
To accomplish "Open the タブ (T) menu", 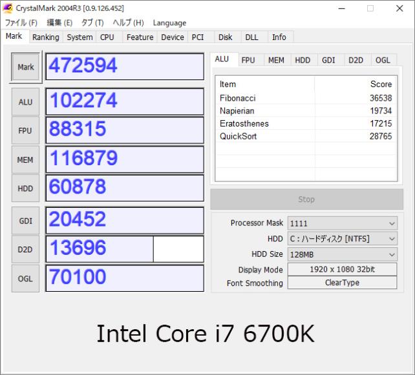I will pyautogui.click(x=92, y=23).
